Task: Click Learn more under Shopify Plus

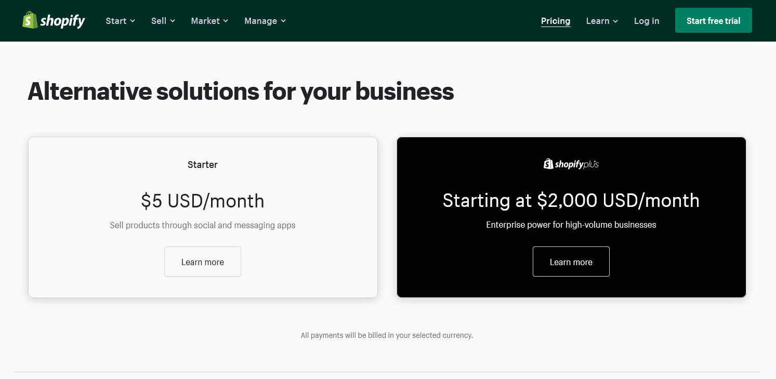Action: [x=571, y=262]
